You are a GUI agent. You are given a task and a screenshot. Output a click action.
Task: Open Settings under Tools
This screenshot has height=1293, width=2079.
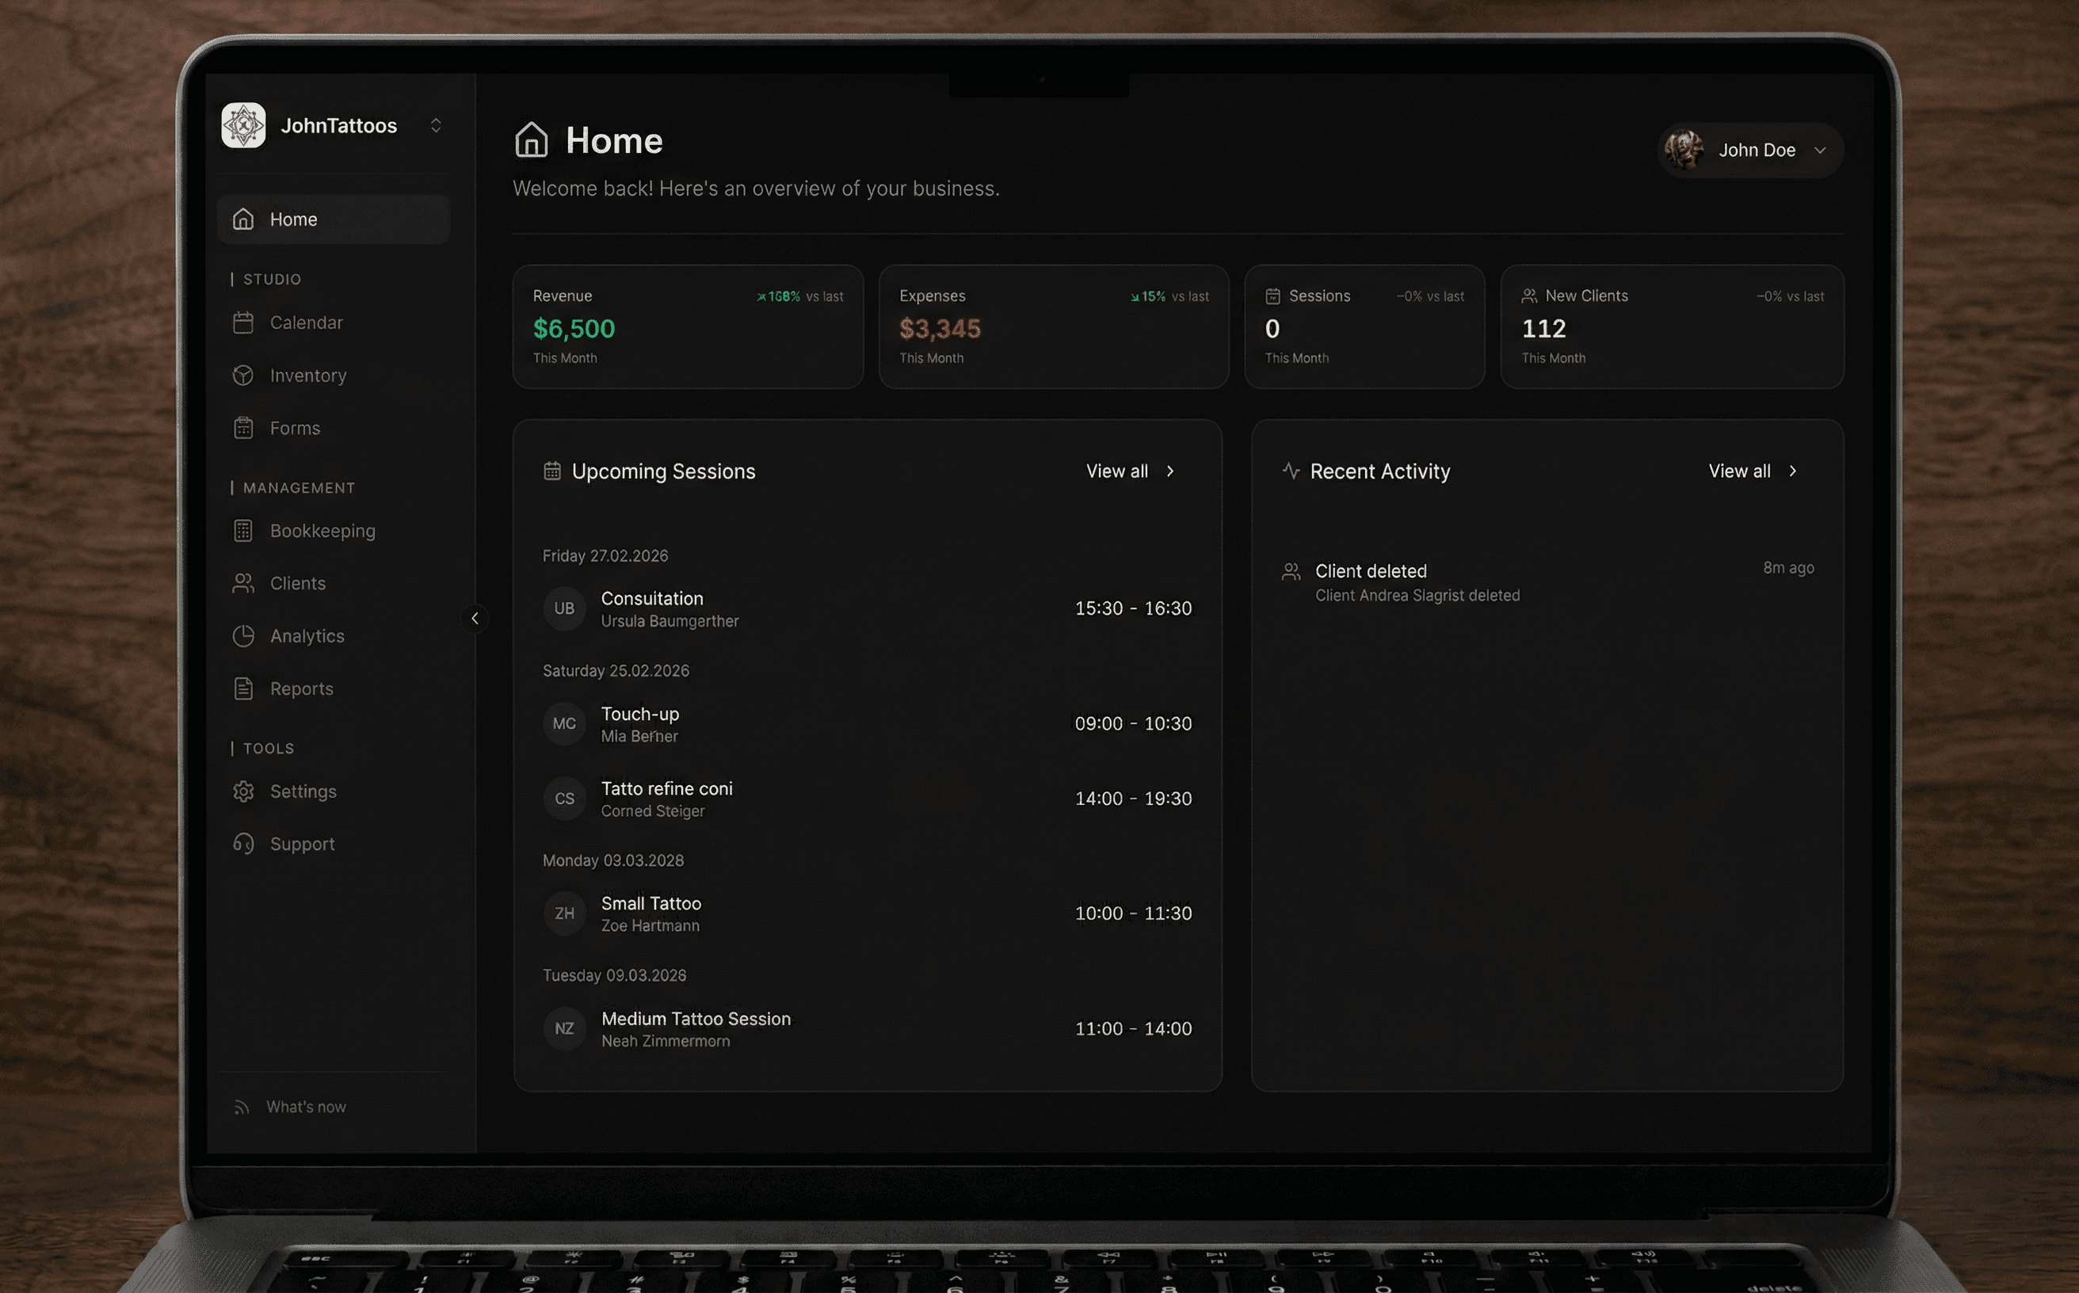pos(303,791)
